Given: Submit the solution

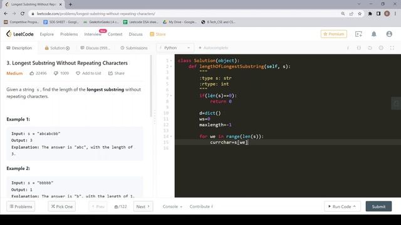Looking at the screenshot, I should click(x=378, y=206).
